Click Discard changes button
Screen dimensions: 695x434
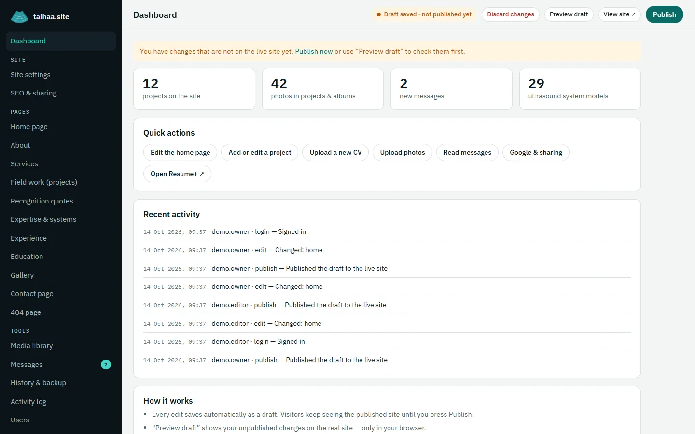point(510,14)
